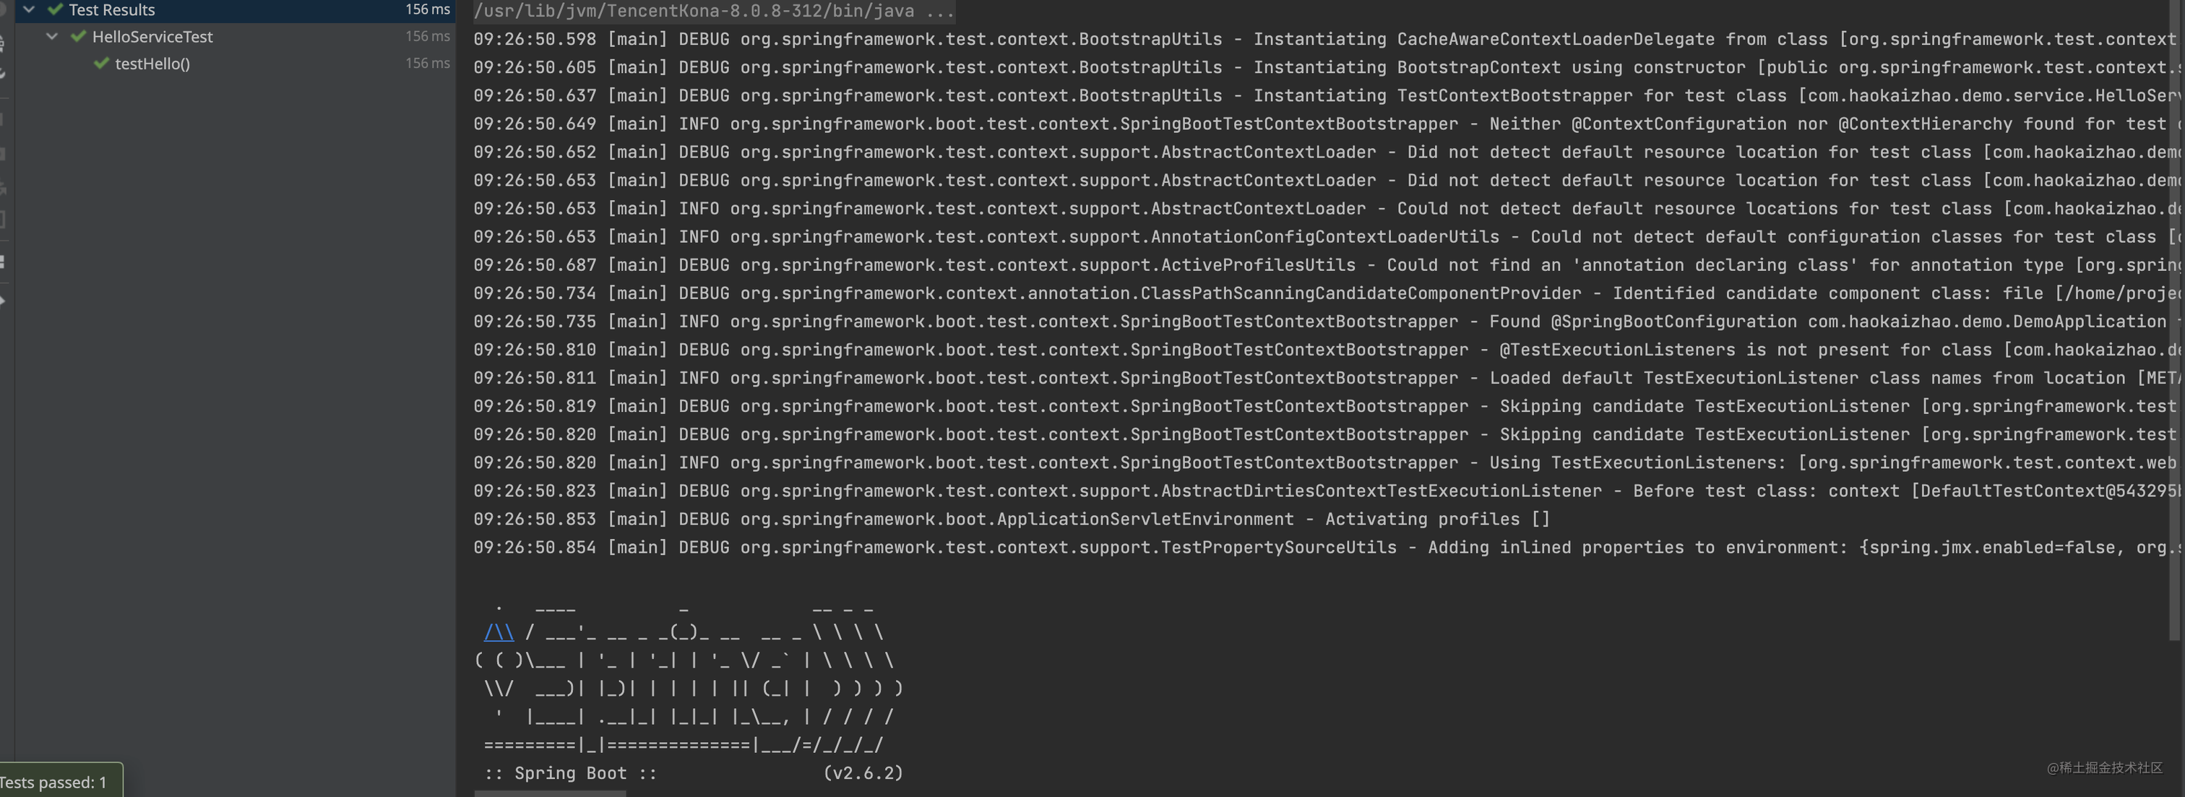Click the Rerun Failed Tests icon

(x=7, y=43)
